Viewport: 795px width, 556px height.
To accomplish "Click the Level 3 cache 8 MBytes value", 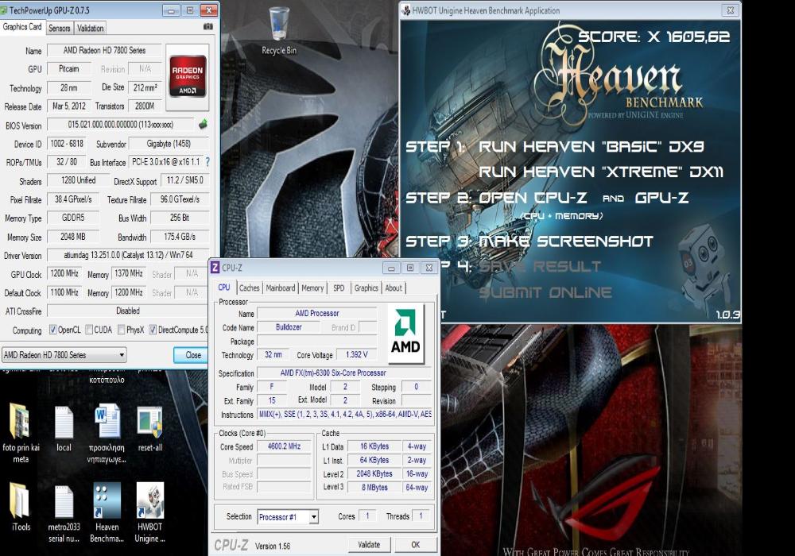I will (374, 487).
